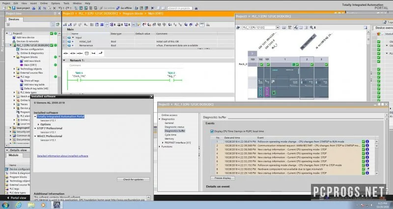Open Internet Explorer from the taskbar

[18, 205]
